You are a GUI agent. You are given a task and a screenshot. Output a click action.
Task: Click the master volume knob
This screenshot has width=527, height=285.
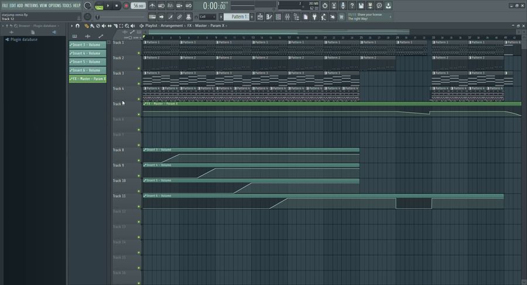click(x=87, y=6)
